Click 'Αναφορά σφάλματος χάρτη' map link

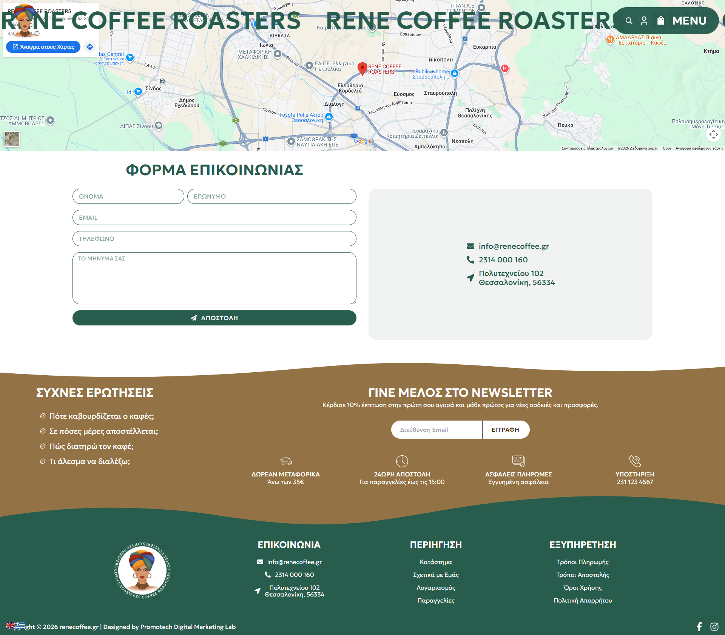699,148
